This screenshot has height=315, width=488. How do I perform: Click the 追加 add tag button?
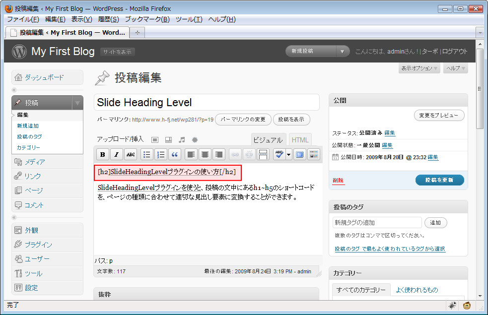pos(435,223)
